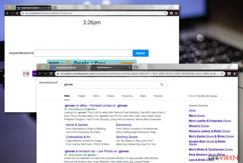This screenshot has height=163, width=243.
Task: Click the Gmail icon on mywebsearch homepage
Action: point(26,73)
